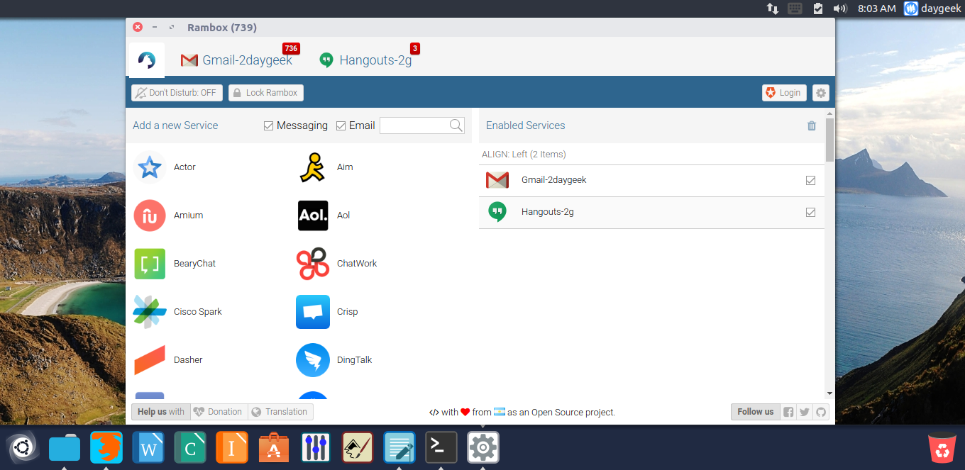Toggle Don't Disturb mode

tap(177, 93)
